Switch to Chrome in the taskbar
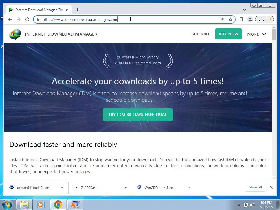Viewport: 280px width, 210px height. point(58,205)
